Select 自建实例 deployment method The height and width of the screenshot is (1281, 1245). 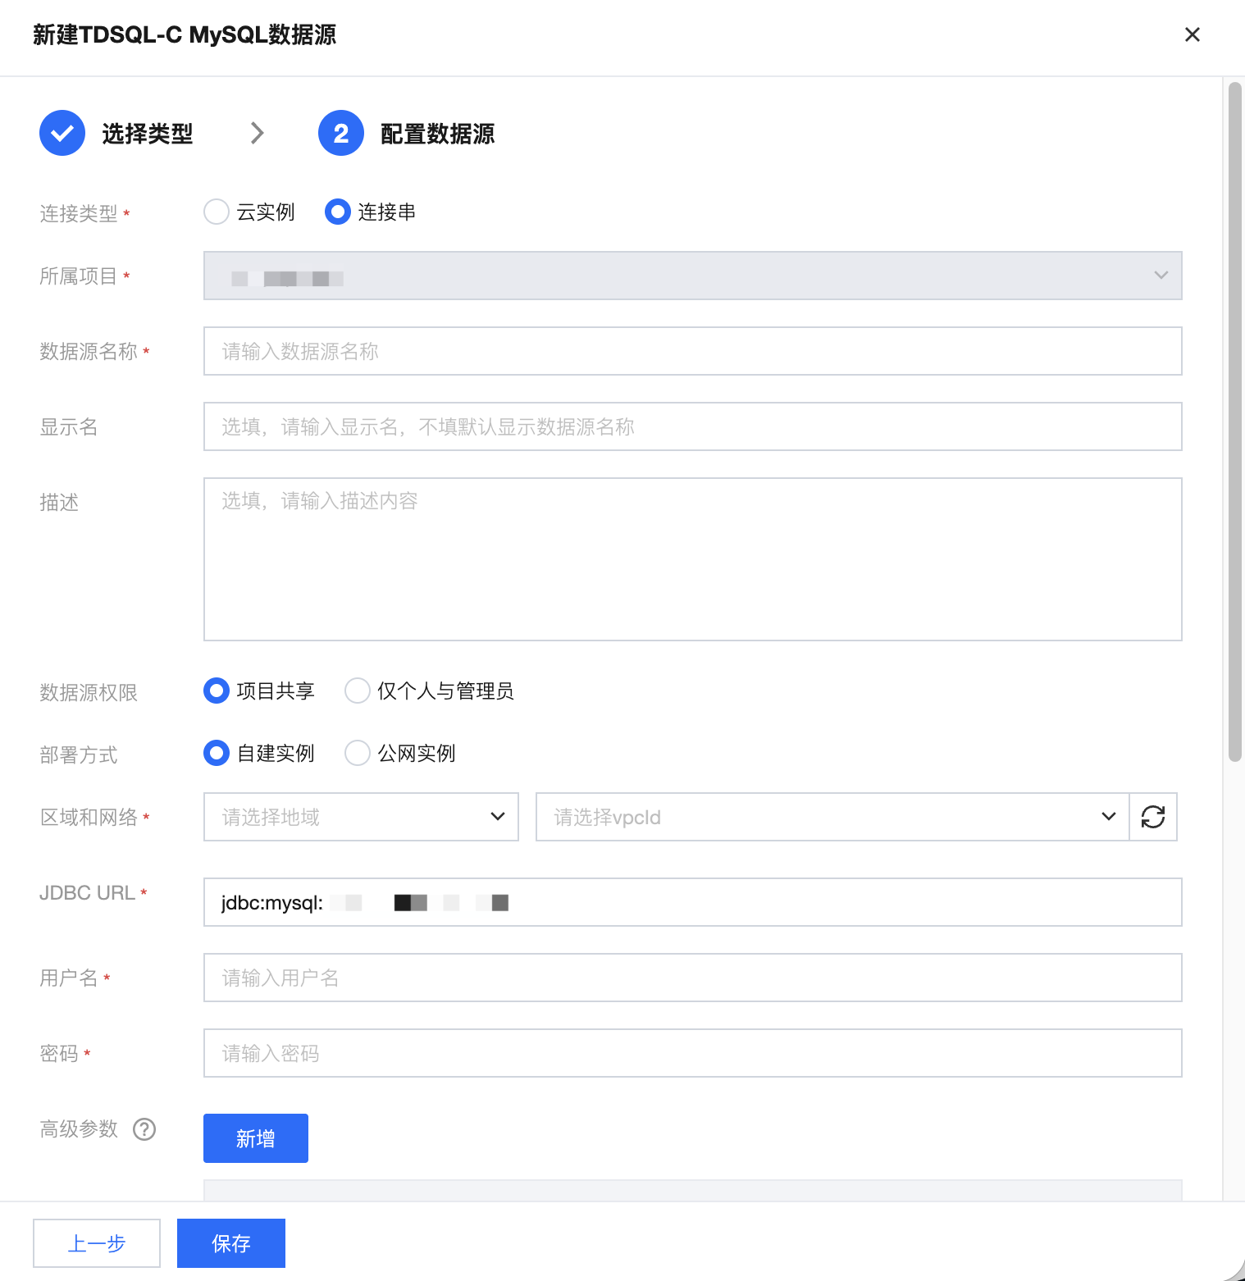(217, 753)
